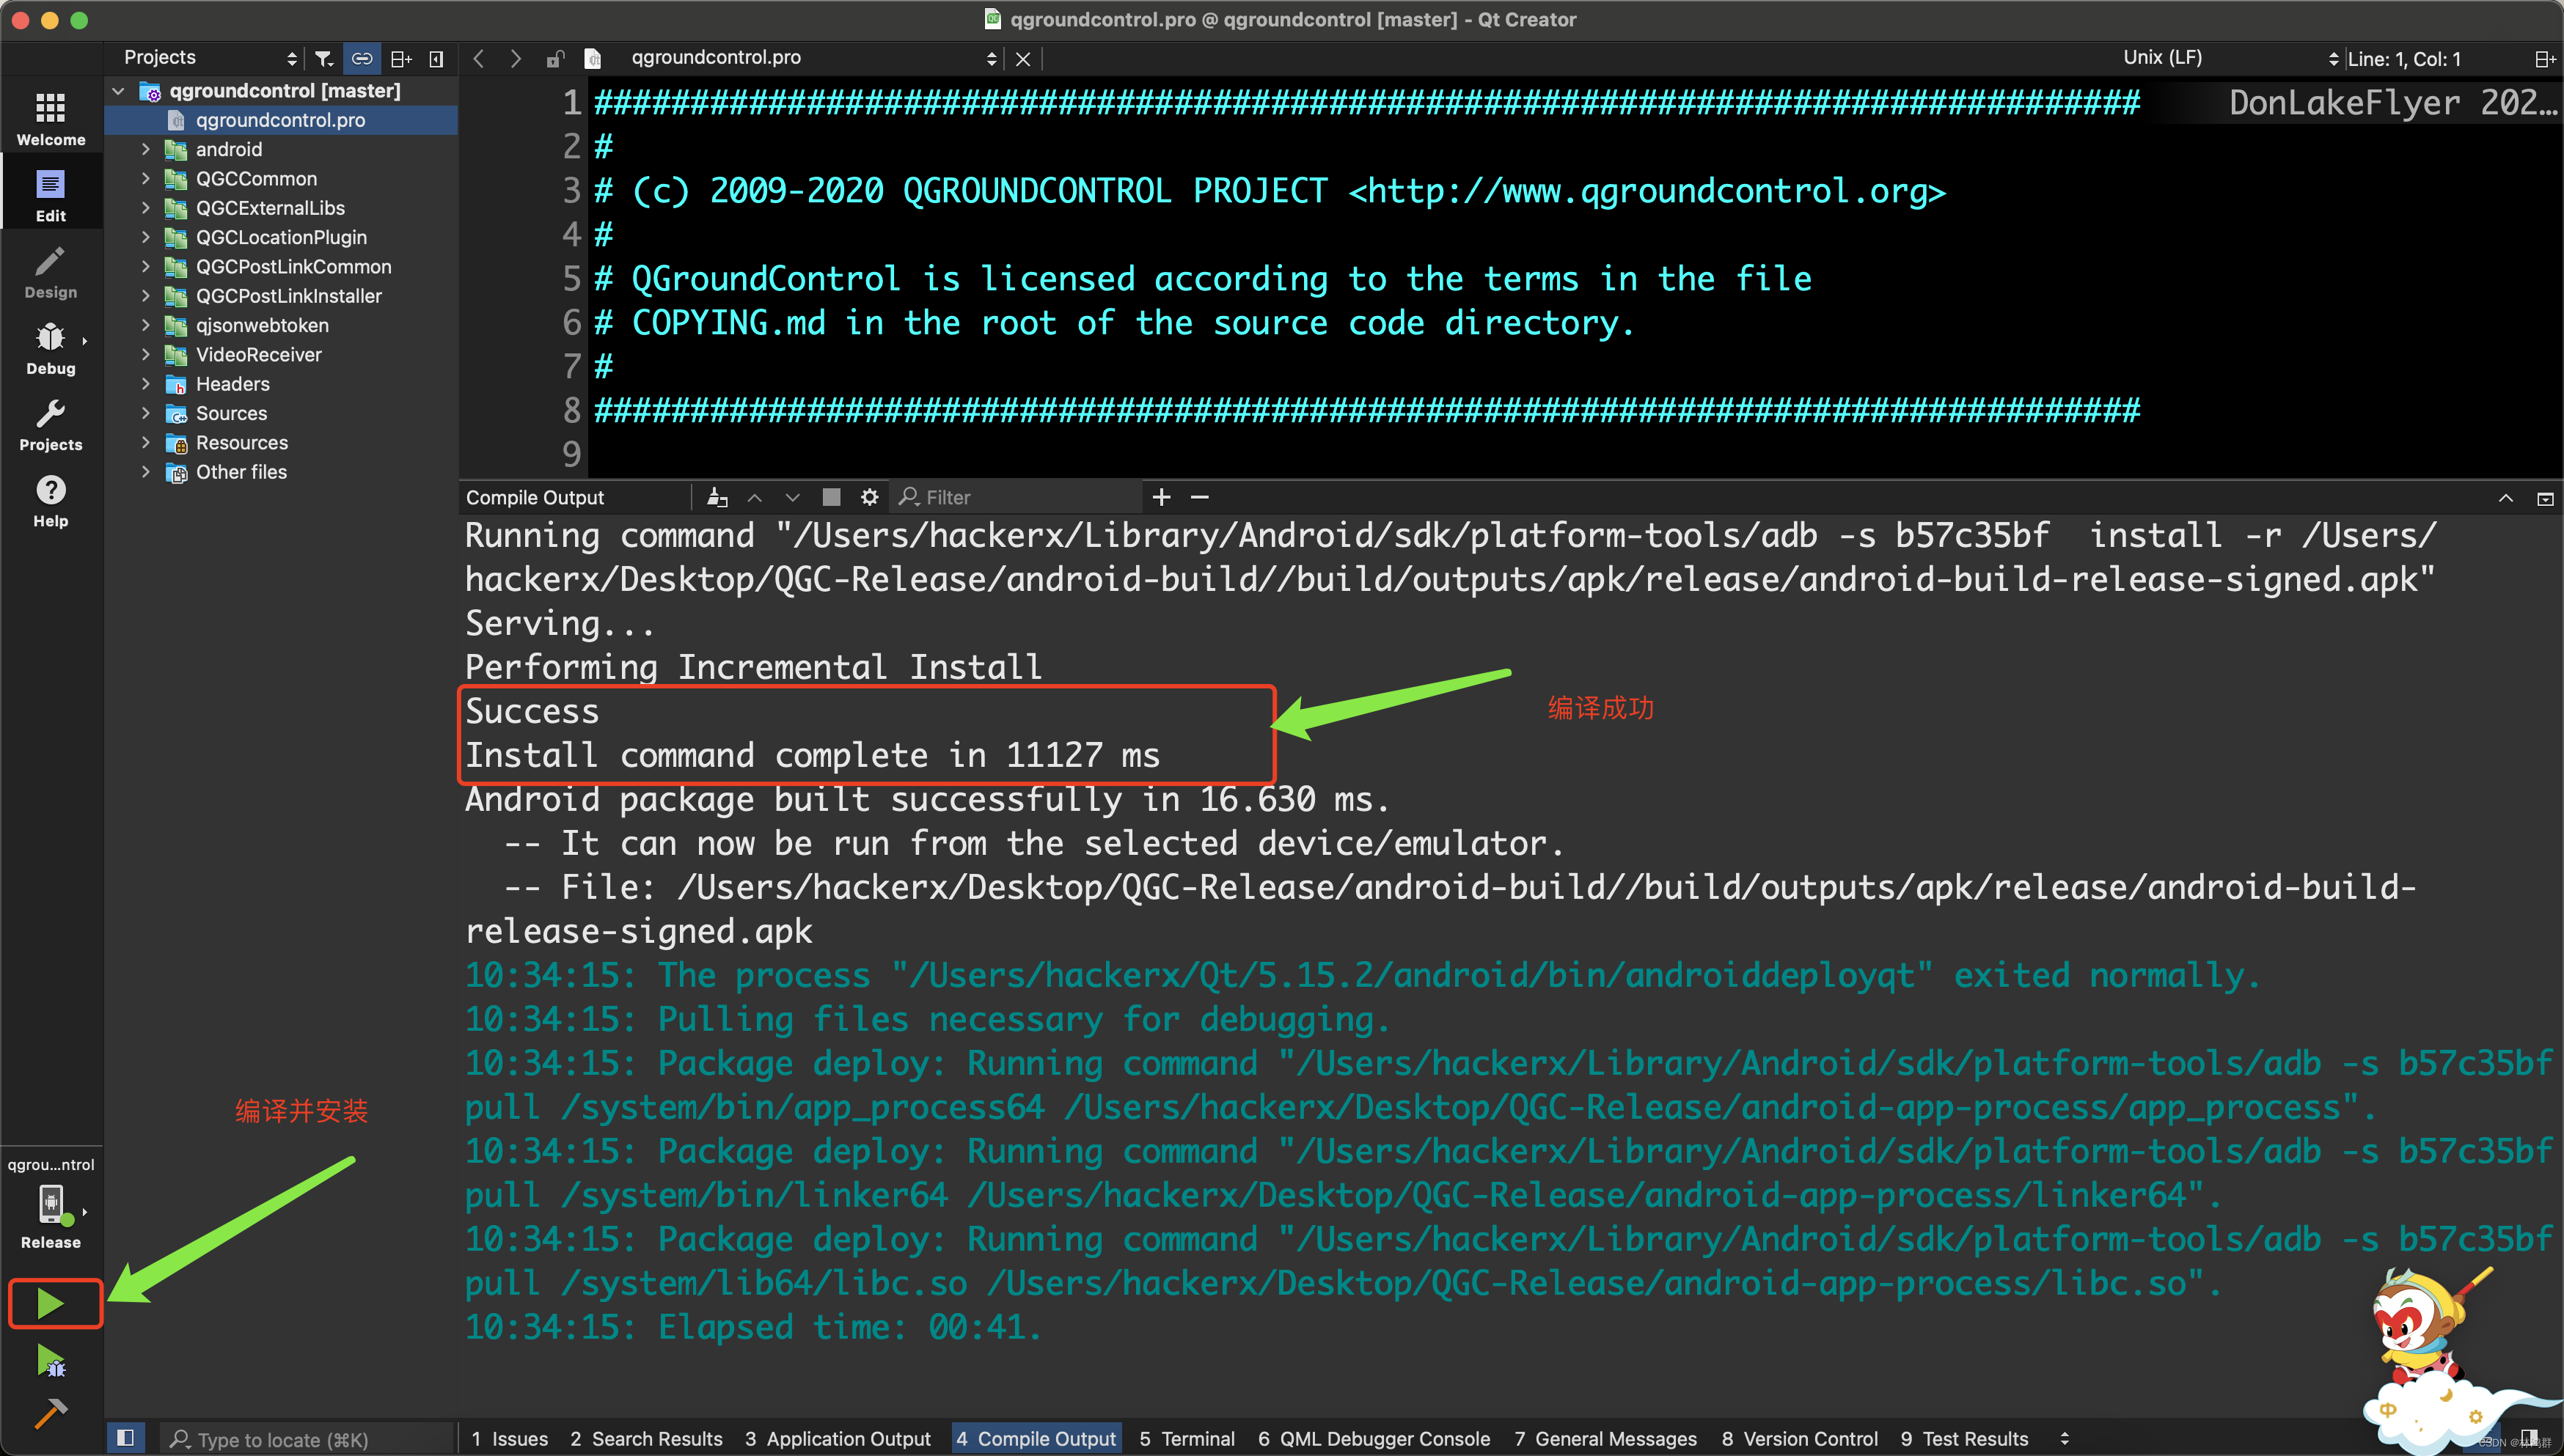Open the Projects mode

[x=50, y=424]
